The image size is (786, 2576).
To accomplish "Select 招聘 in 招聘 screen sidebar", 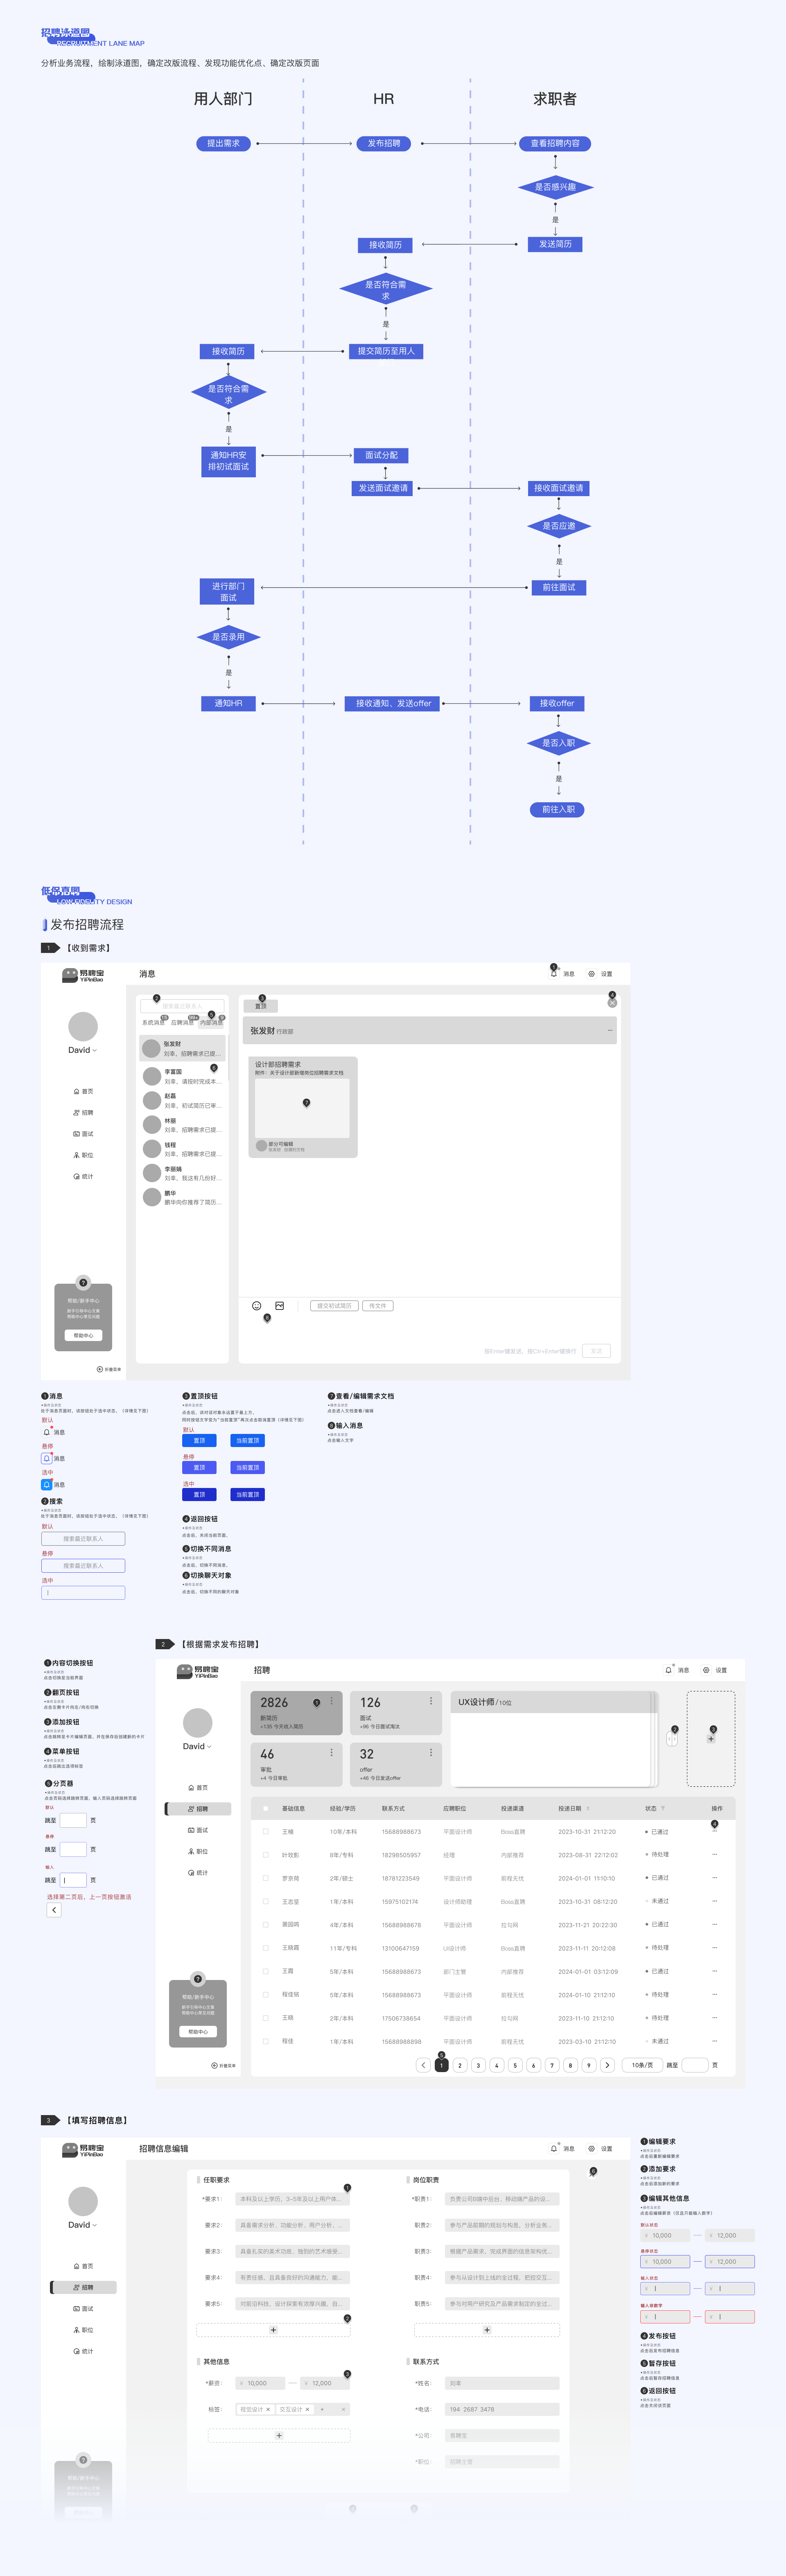I will point(198,1809).
